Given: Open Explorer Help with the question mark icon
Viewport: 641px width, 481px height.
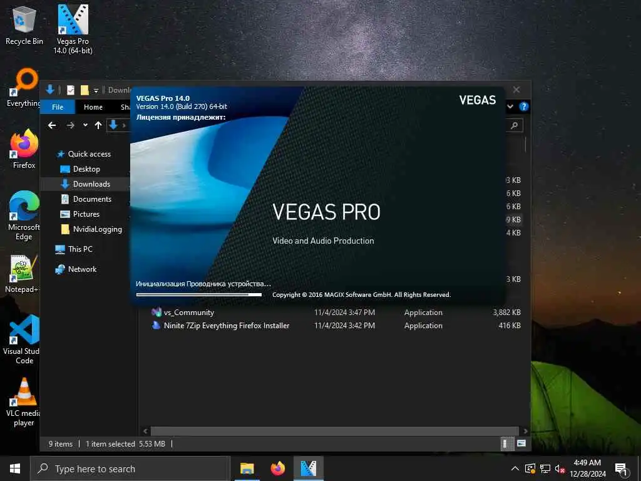Looking at the screenshot, I should tap(524, 106).
